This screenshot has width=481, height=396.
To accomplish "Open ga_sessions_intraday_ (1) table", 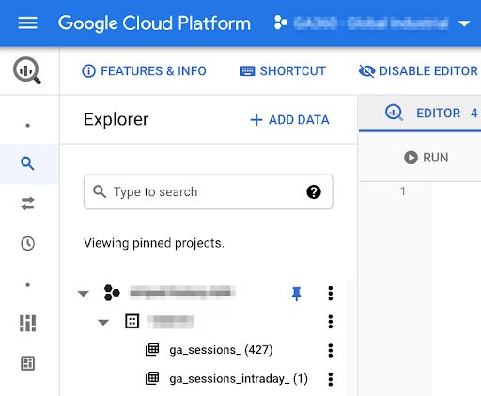I will pos(239,379).
